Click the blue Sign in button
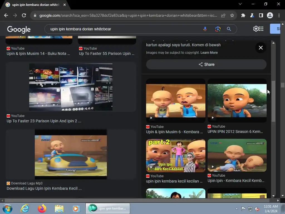 (x=275, y=29)
